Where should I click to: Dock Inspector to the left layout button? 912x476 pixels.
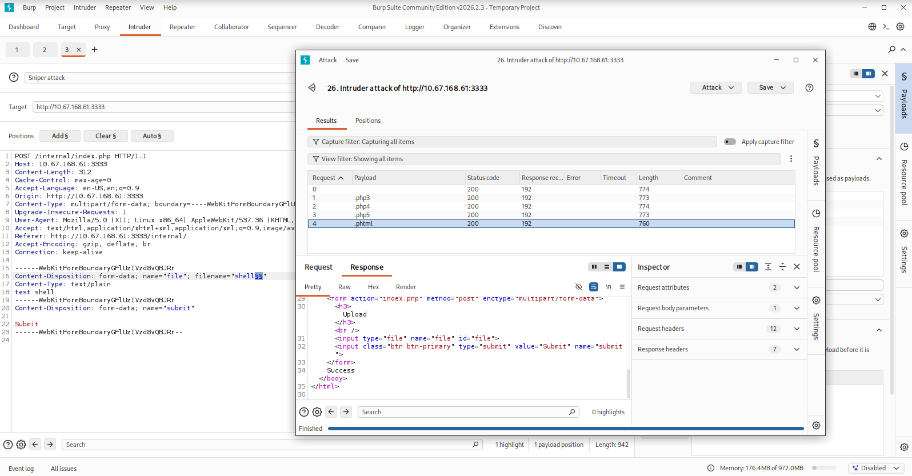[x=739, y=267]
